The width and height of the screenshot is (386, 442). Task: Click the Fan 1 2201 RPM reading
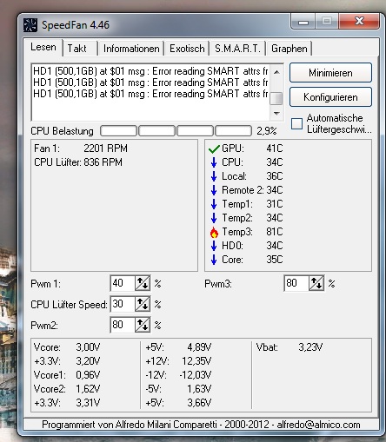pyautogui.click(x=81, y=148)
